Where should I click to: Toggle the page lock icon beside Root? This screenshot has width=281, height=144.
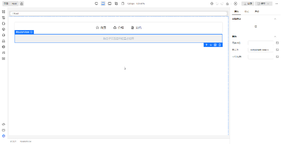pos(22,4)
